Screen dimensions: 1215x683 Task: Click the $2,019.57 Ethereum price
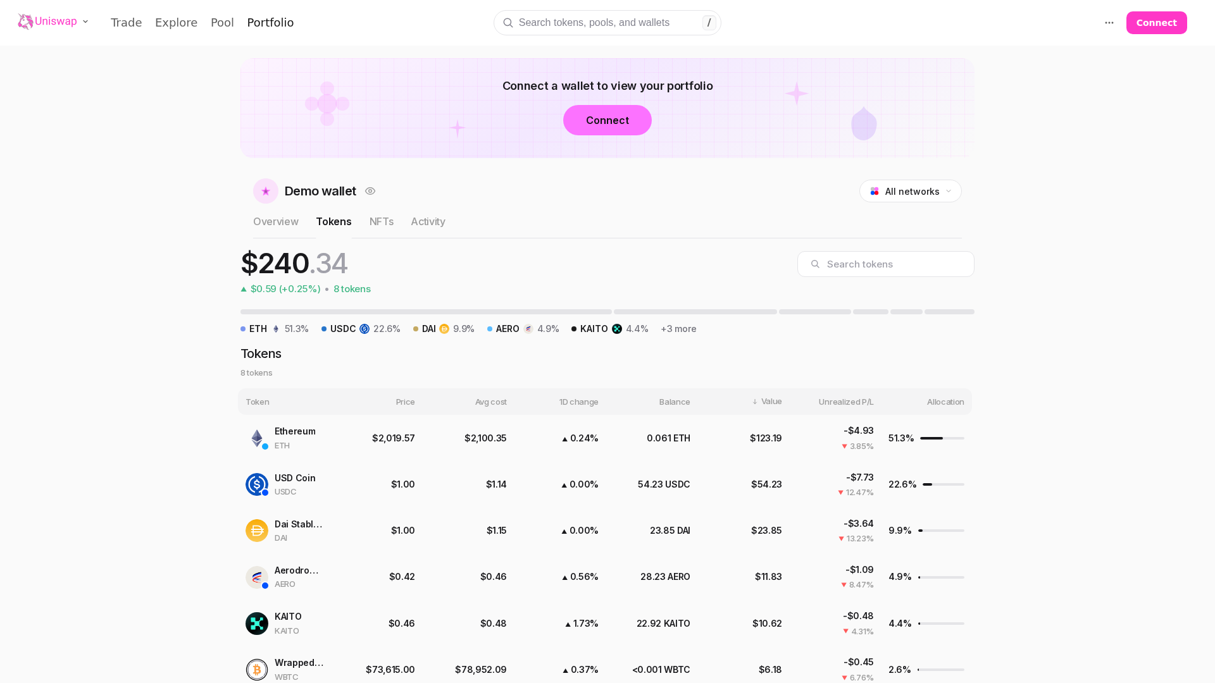[x=394, y=438]
